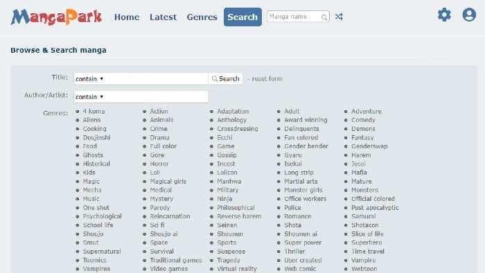The image size is (485, 273).
Task: Open the settings gear icon
Action: (x=444, y=15)
